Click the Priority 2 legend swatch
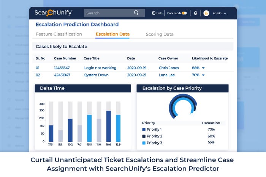Viewport: 266px width, 177px height. coord(144,136)
